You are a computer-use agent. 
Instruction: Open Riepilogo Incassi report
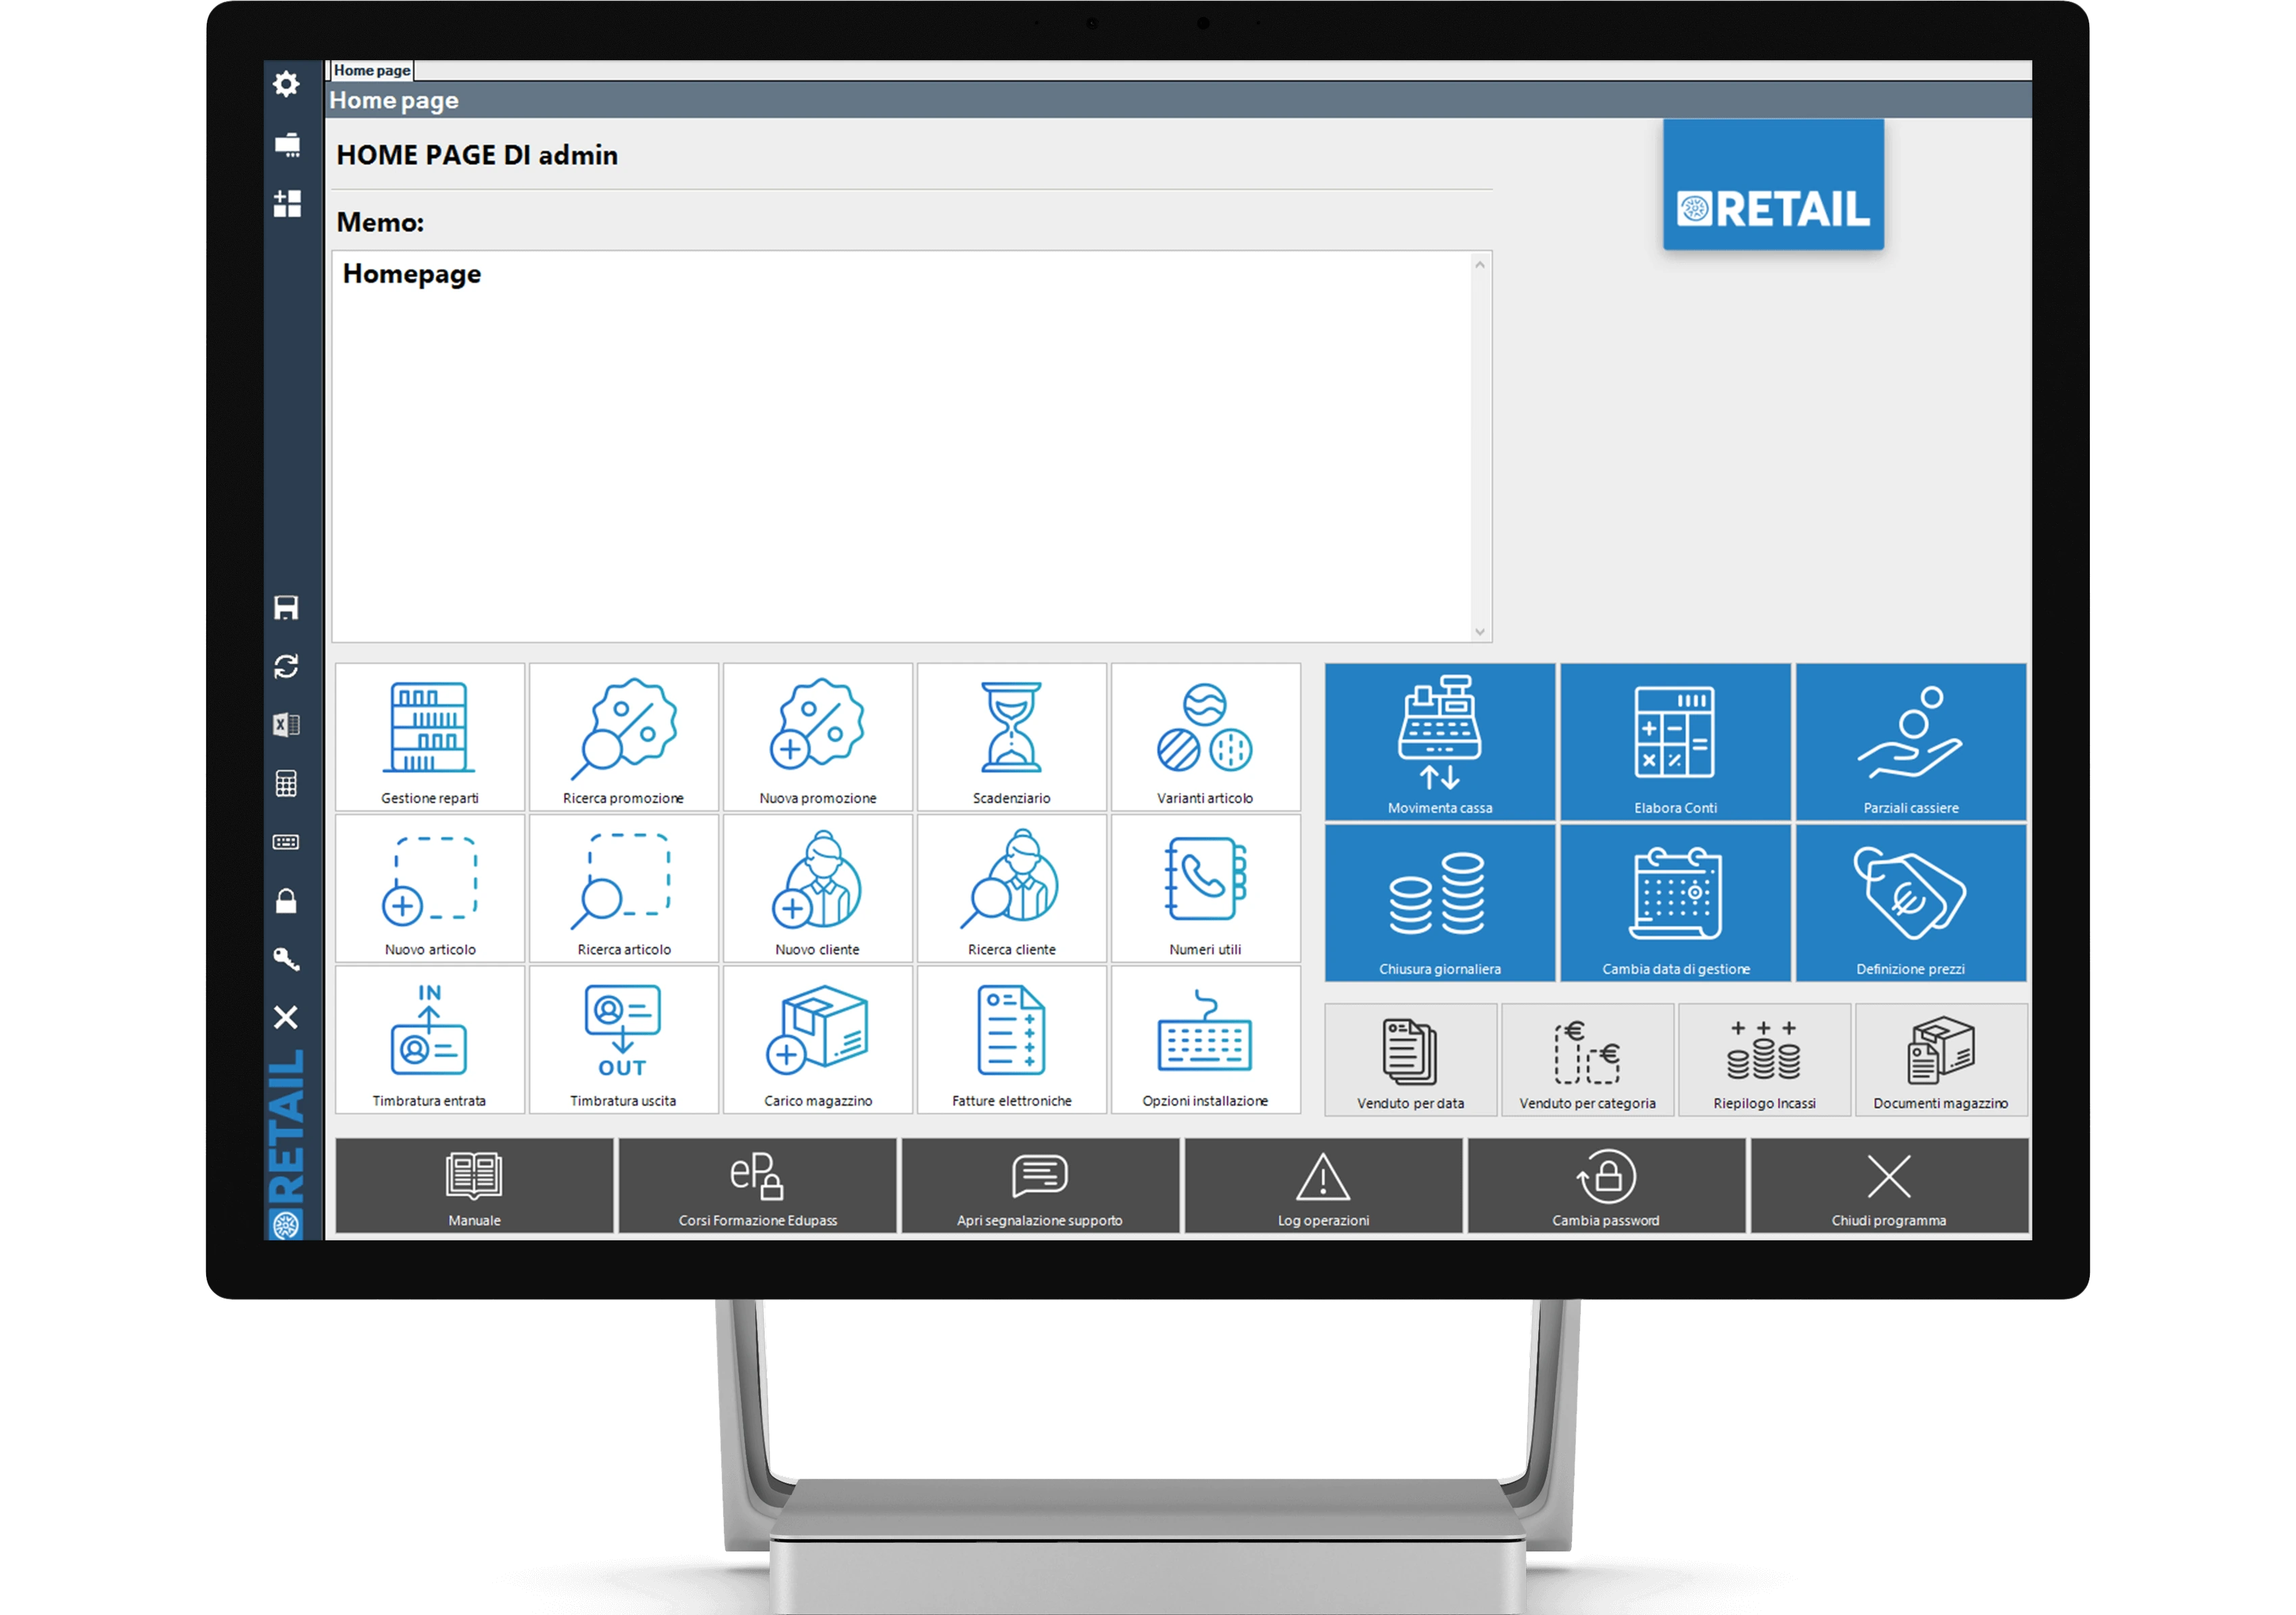pos(1764,1060)
